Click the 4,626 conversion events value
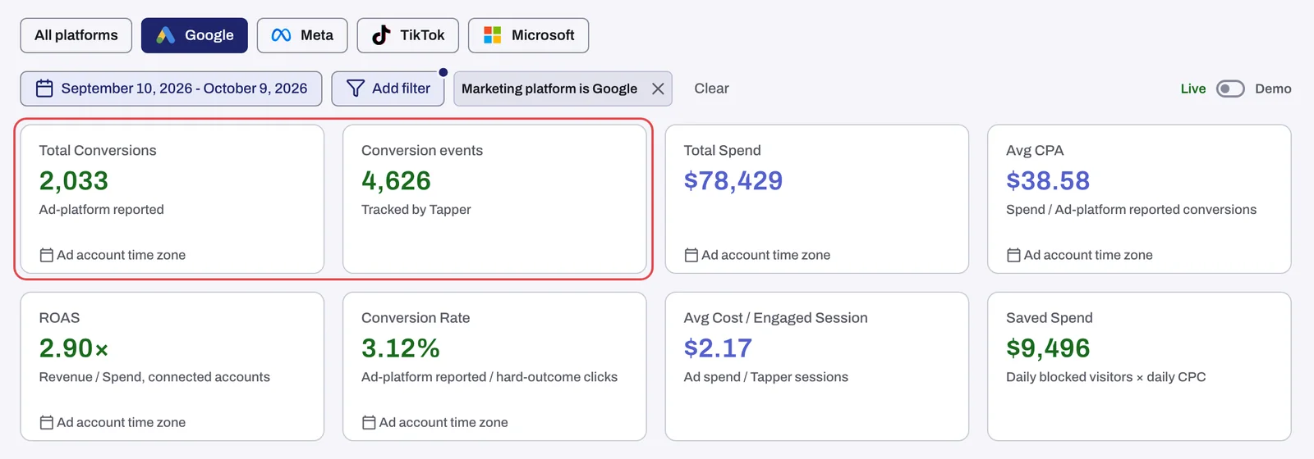The width and height of the screenshot is (1314, 459). coord(396,180)
